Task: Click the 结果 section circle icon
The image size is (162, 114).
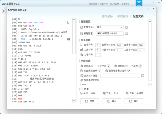Action: 82,89
